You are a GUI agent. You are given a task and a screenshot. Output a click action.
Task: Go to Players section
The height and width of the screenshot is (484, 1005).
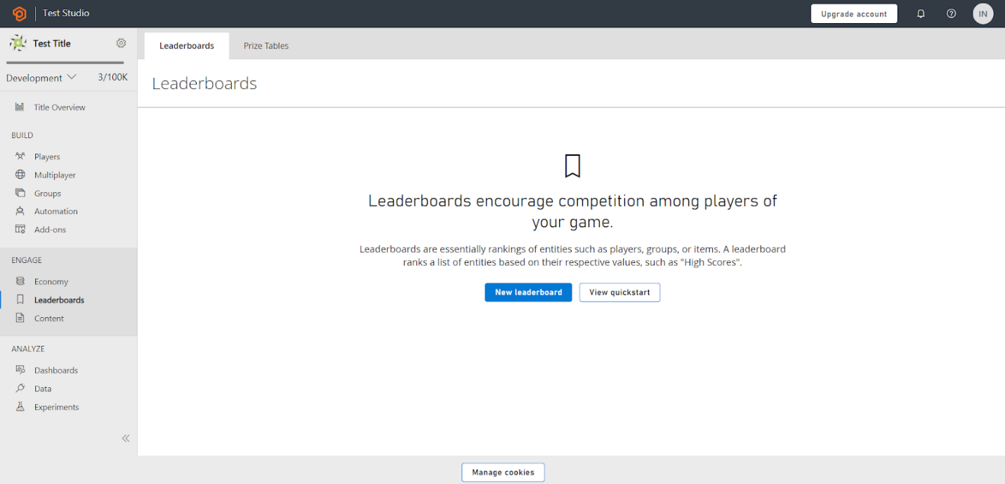coord(47,156)
